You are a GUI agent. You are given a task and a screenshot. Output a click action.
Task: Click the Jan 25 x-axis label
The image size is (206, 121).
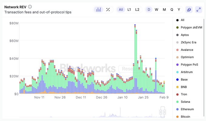point(143,98)
